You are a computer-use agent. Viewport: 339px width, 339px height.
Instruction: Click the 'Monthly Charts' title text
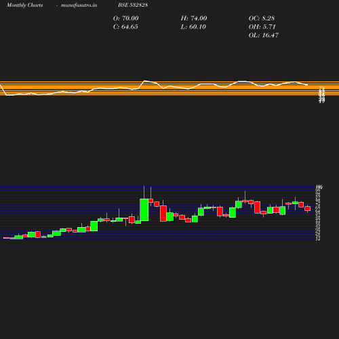(x=24, y=5)
